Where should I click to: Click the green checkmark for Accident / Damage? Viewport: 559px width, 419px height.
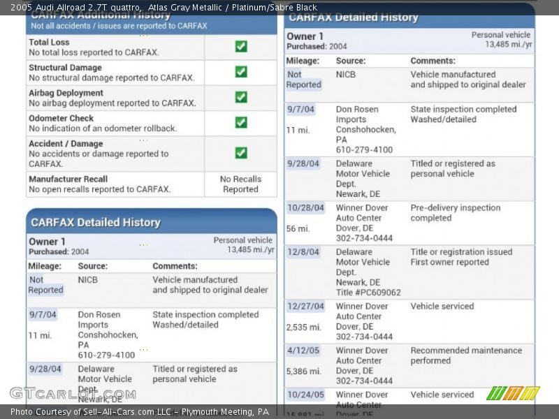pos(241,153)
